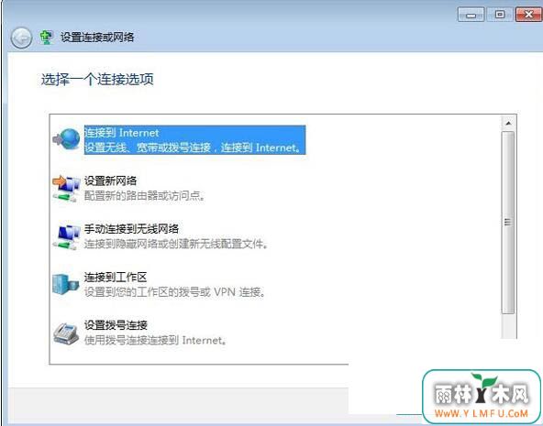This screenshot has width=543, height=426.
Task: Click the network wizard title icon
Action: coord(46,38)
